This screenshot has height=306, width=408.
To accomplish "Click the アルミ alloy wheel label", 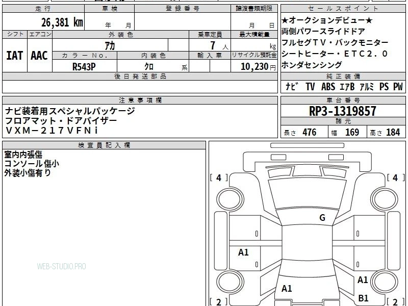I will tap(367, 87).
